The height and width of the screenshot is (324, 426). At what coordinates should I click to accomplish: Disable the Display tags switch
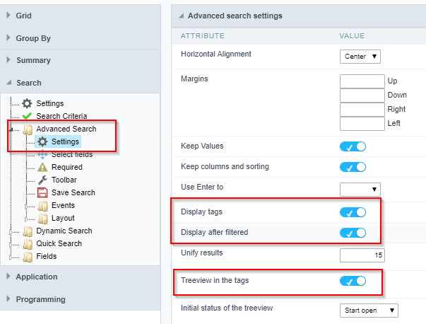[353, 212]
